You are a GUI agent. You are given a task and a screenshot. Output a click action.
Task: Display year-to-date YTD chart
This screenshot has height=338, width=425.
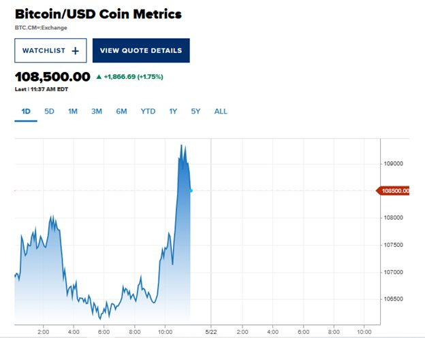pos(148,111)
